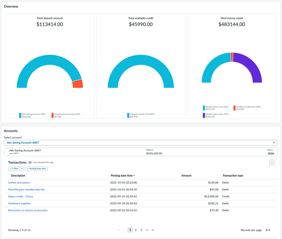Screen dimensions: 282x239
Task: Click the Posting date time sort button
Action: [36, 169]
